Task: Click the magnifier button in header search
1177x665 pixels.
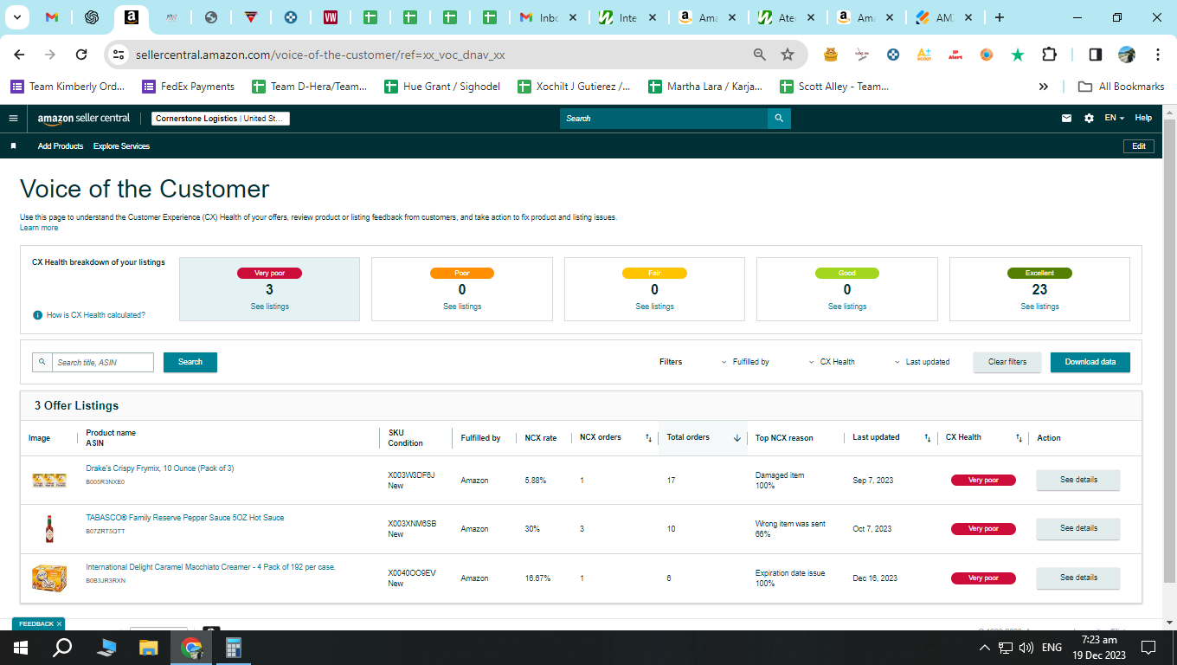Action: [779, 119]
